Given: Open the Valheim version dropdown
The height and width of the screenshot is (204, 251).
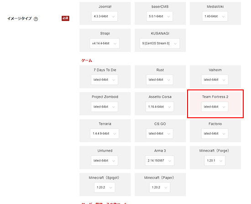Looking at the screenshot, I should pyautogui.click(x=214, y=79).
